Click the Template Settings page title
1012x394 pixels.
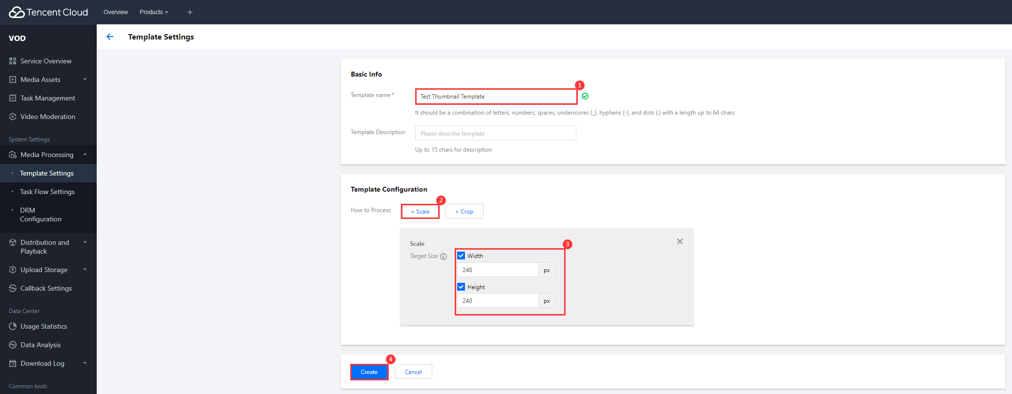point(161,37)
